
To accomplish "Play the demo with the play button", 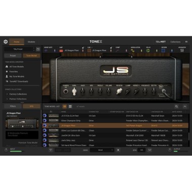I will [x=118, y=150].
